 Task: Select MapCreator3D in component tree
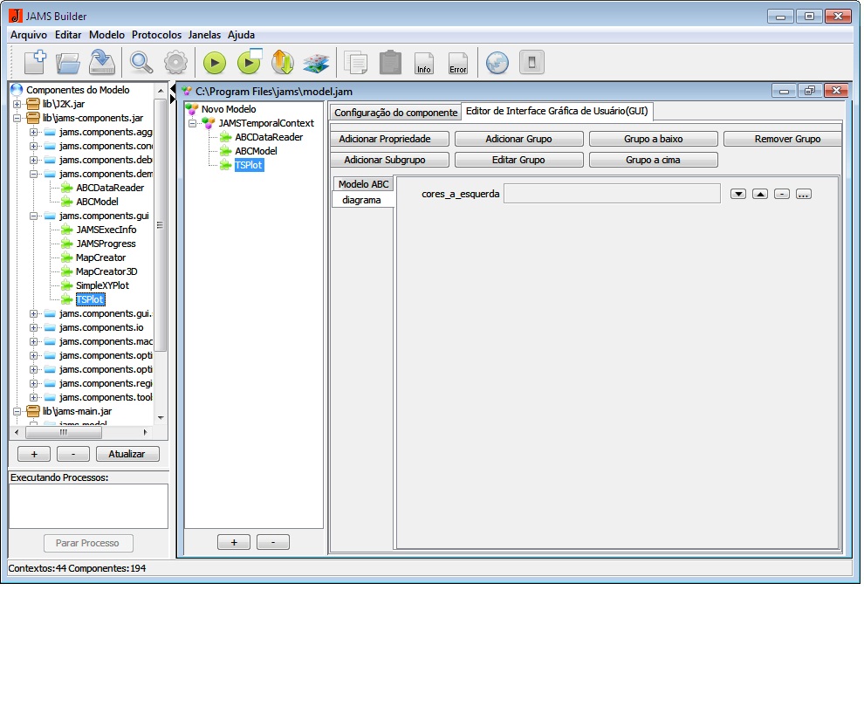[106, 271]
